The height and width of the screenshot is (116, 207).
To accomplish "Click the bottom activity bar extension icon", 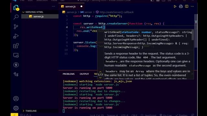I will click(x=16, y=74).
